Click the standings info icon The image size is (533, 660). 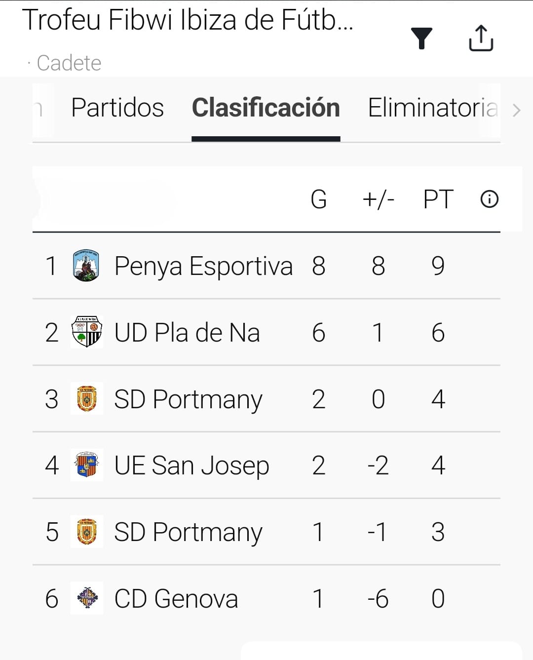pyautogui.click(x=489, y=199)
